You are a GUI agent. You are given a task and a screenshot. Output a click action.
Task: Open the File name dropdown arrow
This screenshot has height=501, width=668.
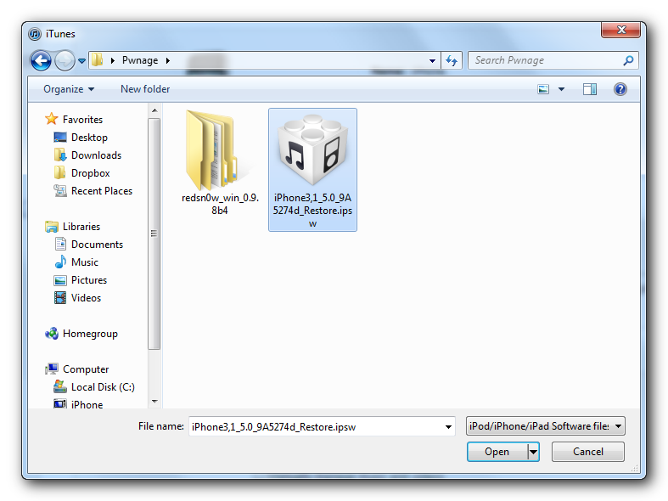tap(448, 427)
